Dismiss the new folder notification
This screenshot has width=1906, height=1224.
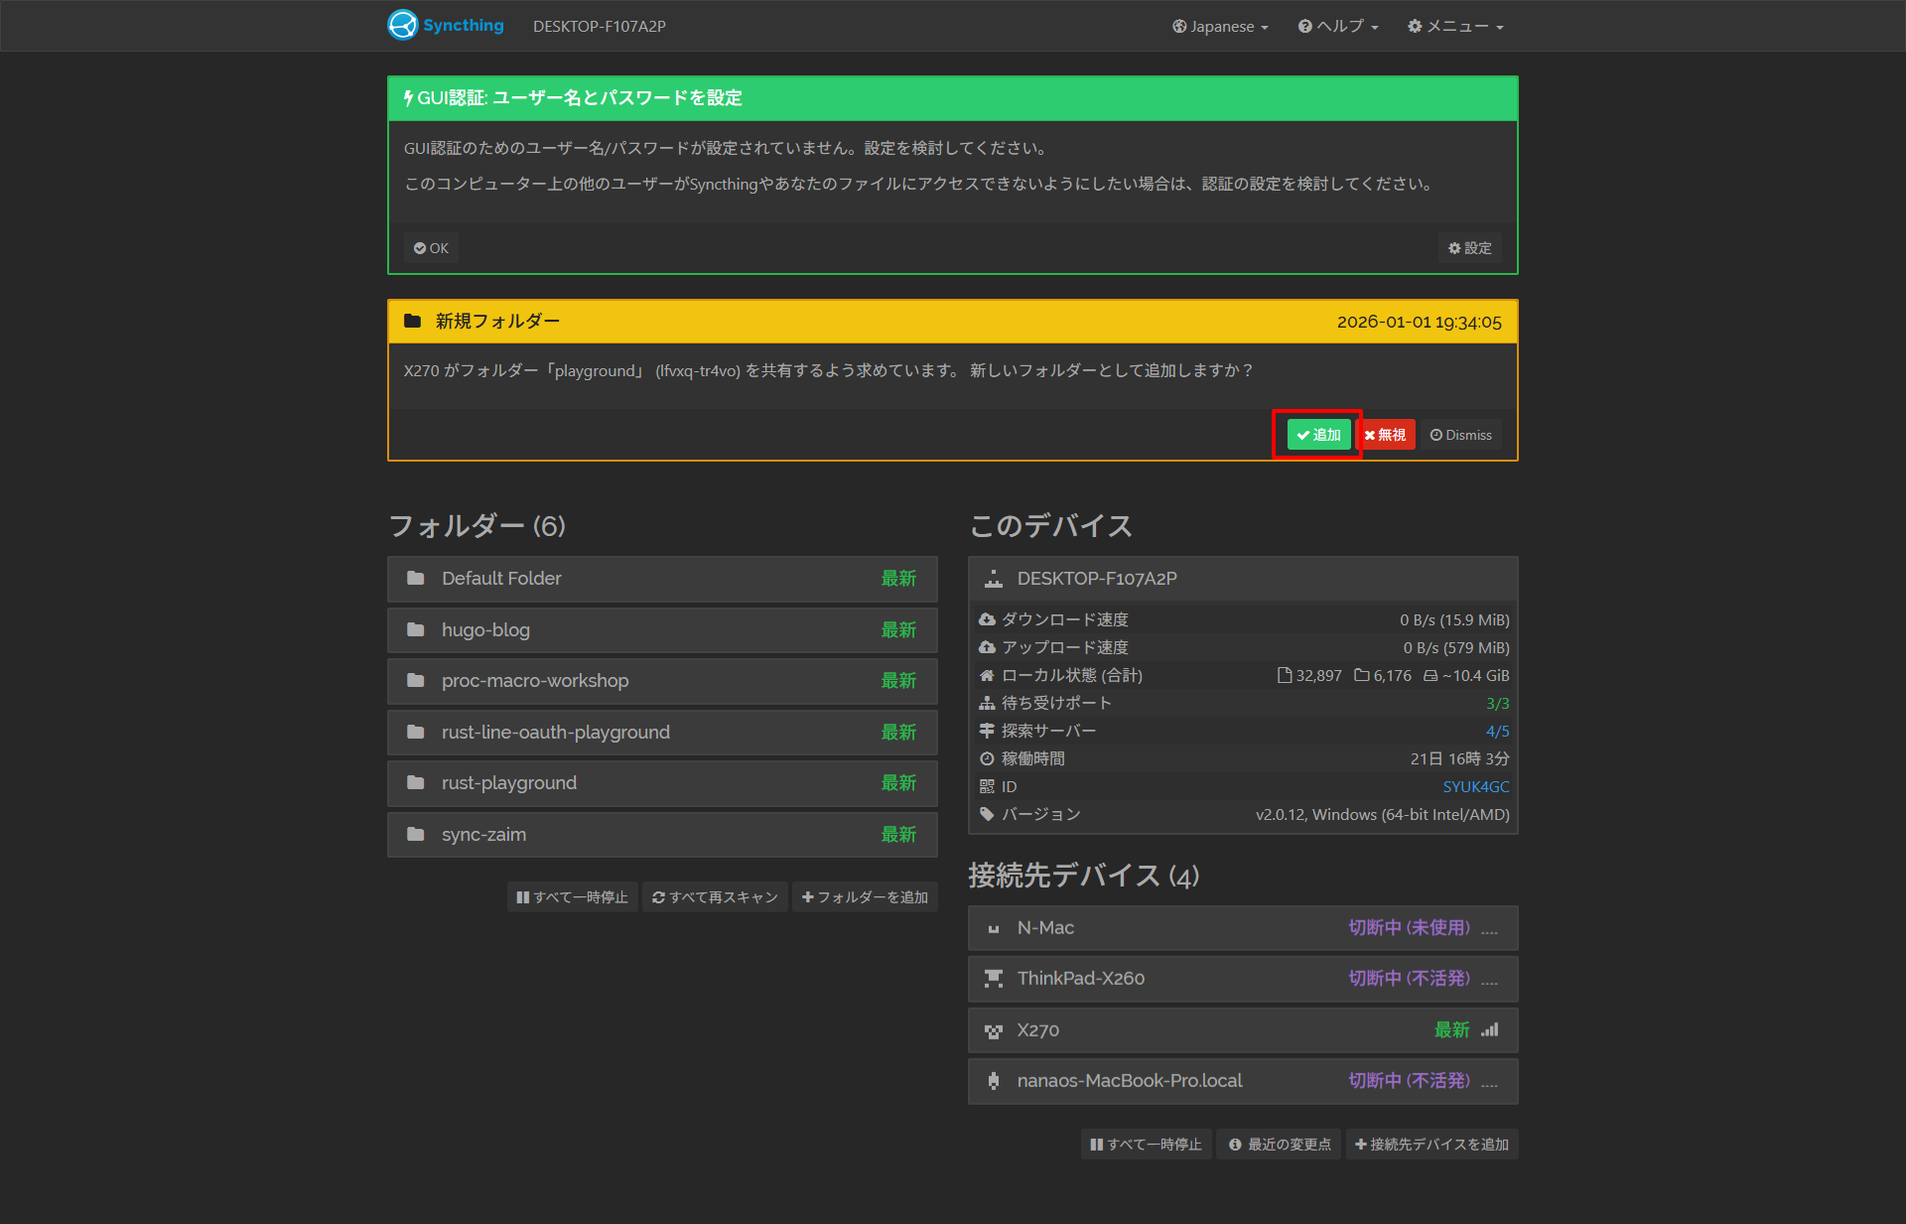point(1461,435)
